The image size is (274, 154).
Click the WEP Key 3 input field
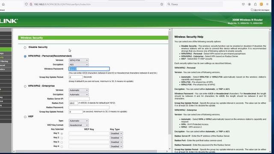[x=89, y=142]
